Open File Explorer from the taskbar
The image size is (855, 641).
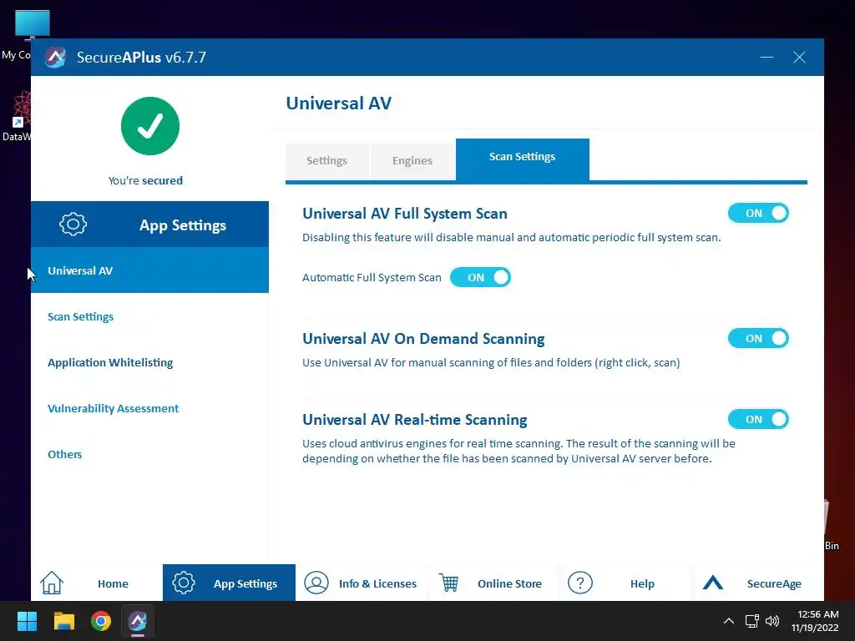[63, 621]
